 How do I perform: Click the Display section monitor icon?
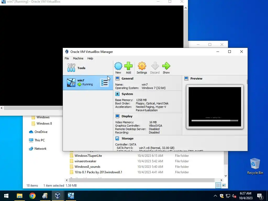pos(118,116)
